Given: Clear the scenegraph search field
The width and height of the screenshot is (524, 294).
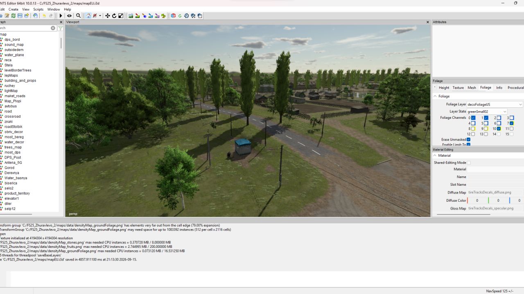Looking at the screenshot, I should 53,28.
